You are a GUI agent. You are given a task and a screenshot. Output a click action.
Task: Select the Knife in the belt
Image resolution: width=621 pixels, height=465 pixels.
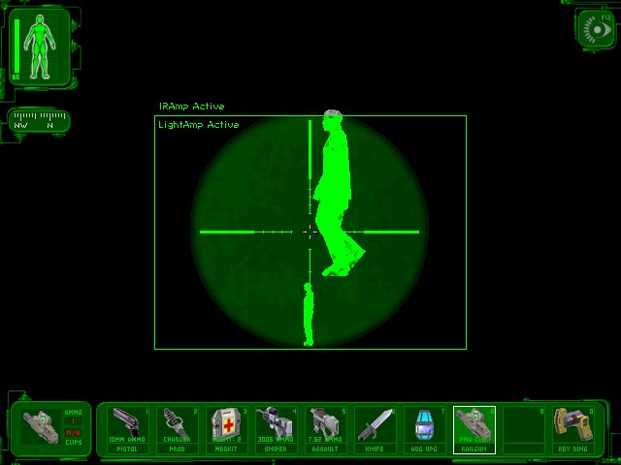click(376, 428)
